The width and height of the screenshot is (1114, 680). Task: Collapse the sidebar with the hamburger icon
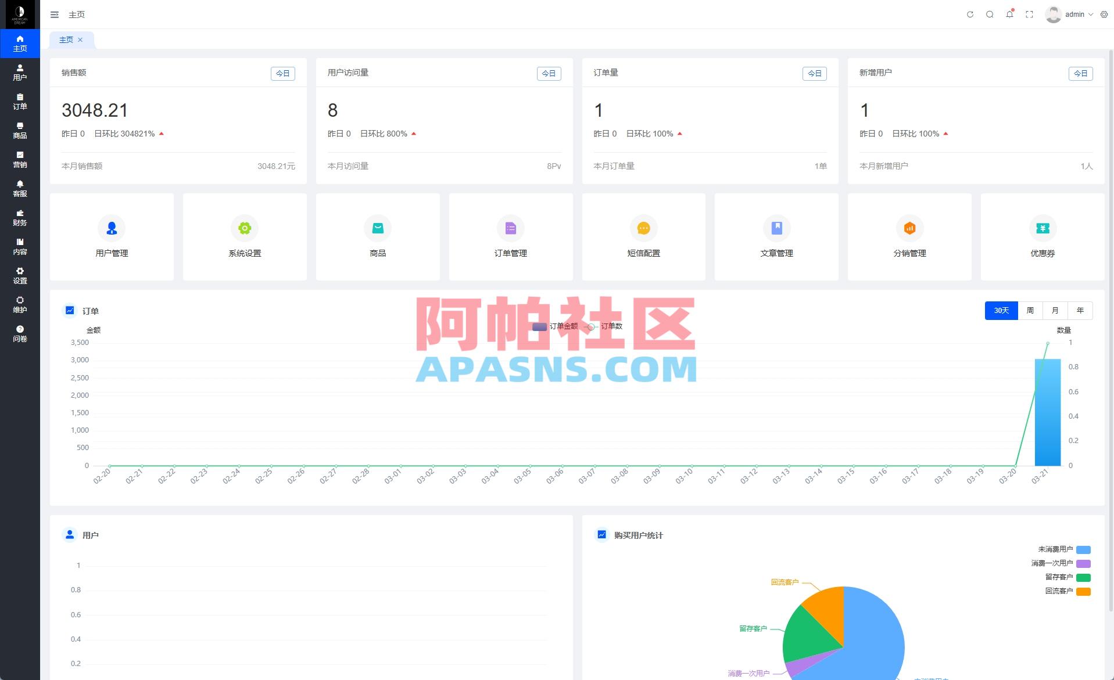pyautogui.click(x=54, y=15)
